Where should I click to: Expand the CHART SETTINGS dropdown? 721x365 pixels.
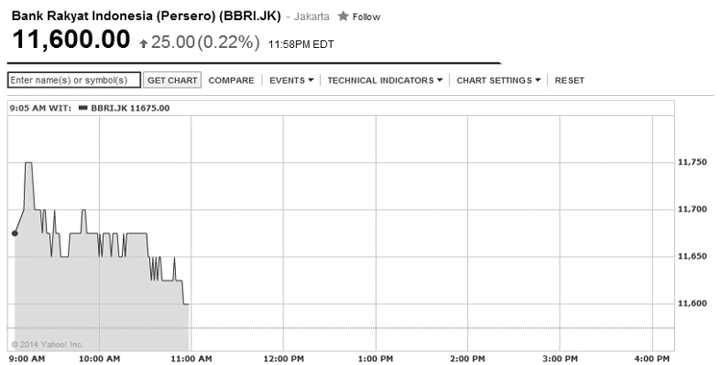point(498,81)
